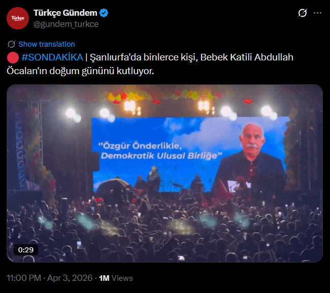Click the "doğum gününü kutluyor" text line
The width and height of the screenshot is (330, 293).
coord(102,71)
